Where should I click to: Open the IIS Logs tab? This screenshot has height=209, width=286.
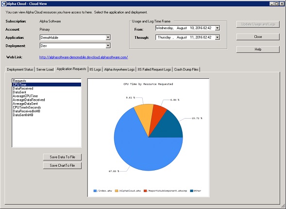[95, 70]
